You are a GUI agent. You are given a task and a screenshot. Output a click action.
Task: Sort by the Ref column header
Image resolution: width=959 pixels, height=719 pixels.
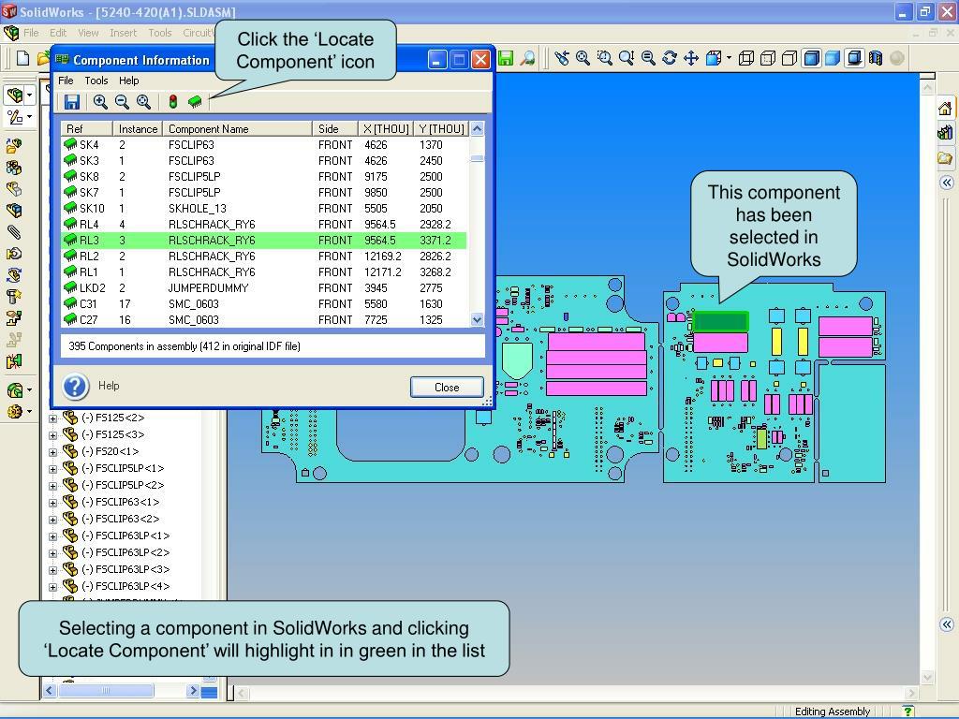(87, 128)
